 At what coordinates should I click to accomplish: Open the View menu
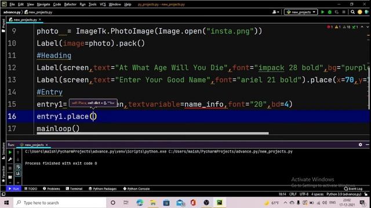[30, 4]
